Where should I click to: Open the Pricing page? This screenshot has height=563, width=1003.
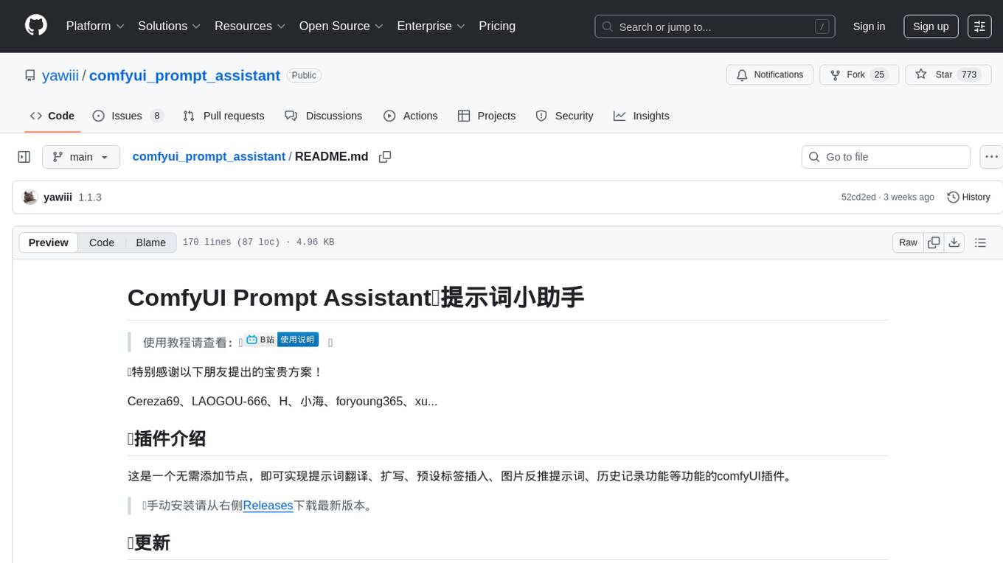point(497,26)
